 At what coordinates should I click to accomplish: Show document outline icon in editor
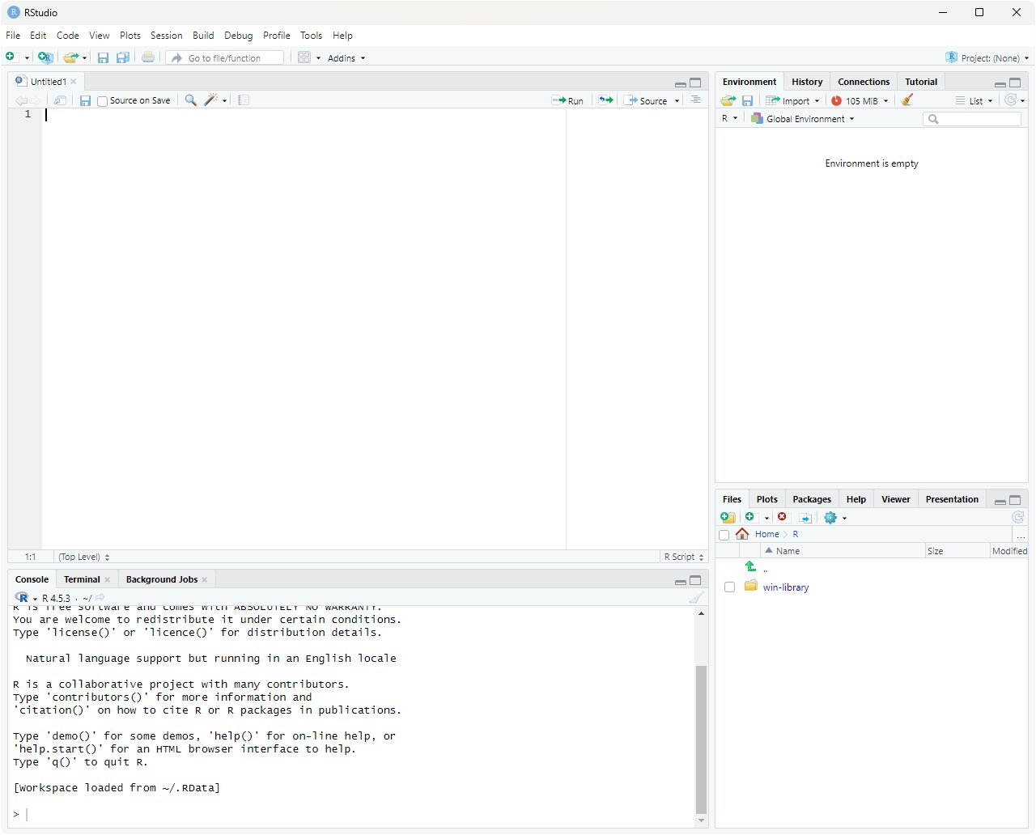coord(695,100)
